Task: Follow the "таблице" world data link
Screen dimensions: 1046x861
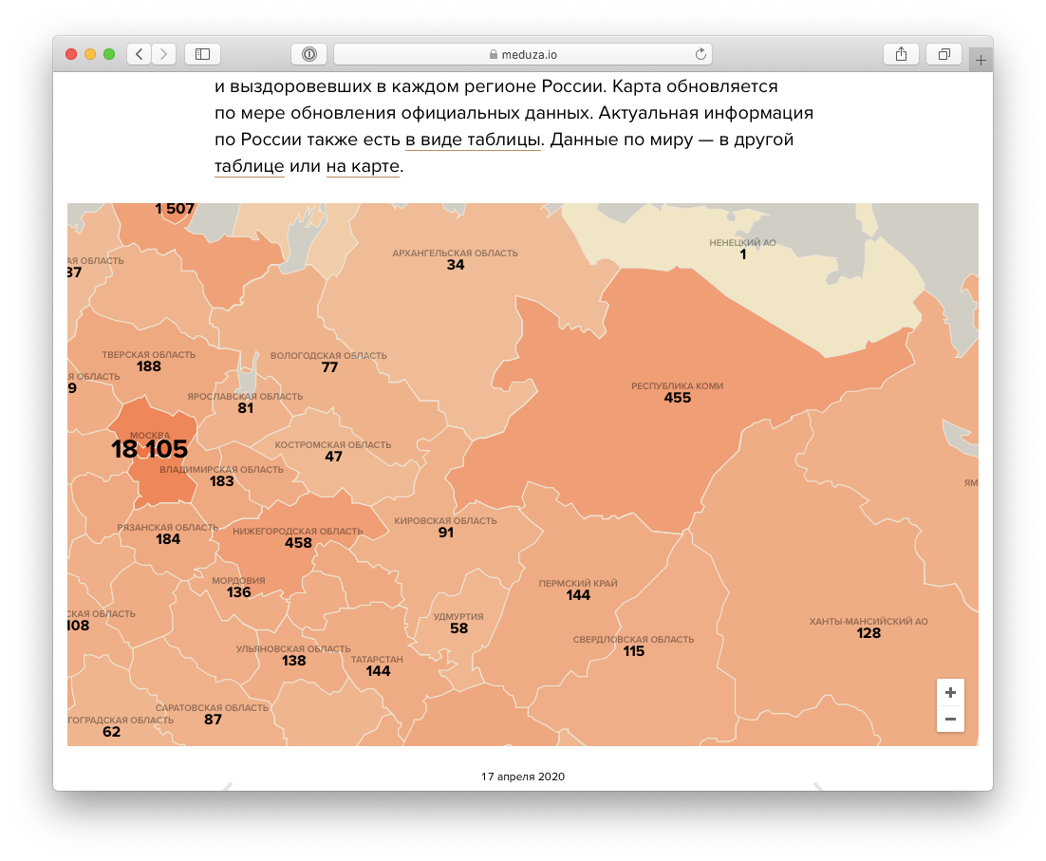Action: (x=249, y=166)
